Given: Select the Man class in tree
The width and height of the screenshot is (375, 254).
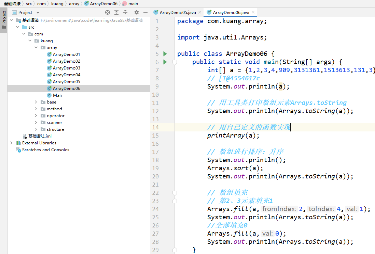Looking at the screenshot, I should (57, 95).
